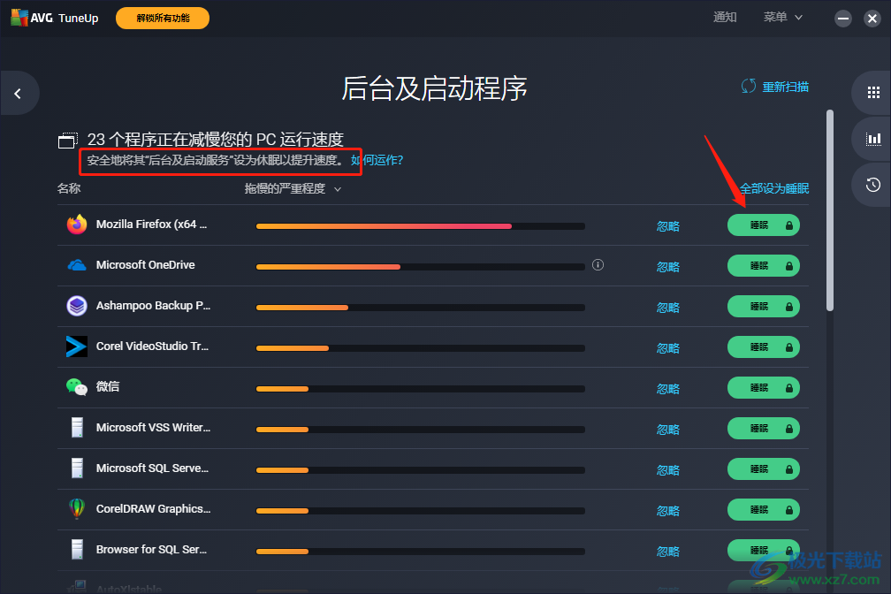891x594 pixels.
Task: Put 微信 to sleep
Action: click(763, 388)
